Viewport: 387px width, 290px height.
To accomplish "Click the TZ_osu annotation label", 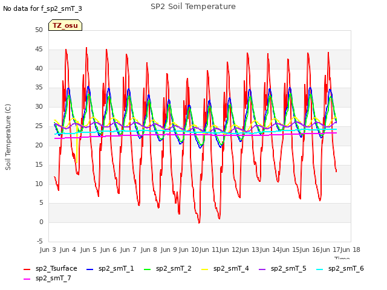I will click(65, 25).
